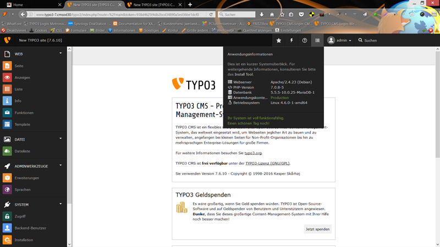This screenshot has height=247, width=440.
Task: Open a new browser tab
Action: click(190, 4)
